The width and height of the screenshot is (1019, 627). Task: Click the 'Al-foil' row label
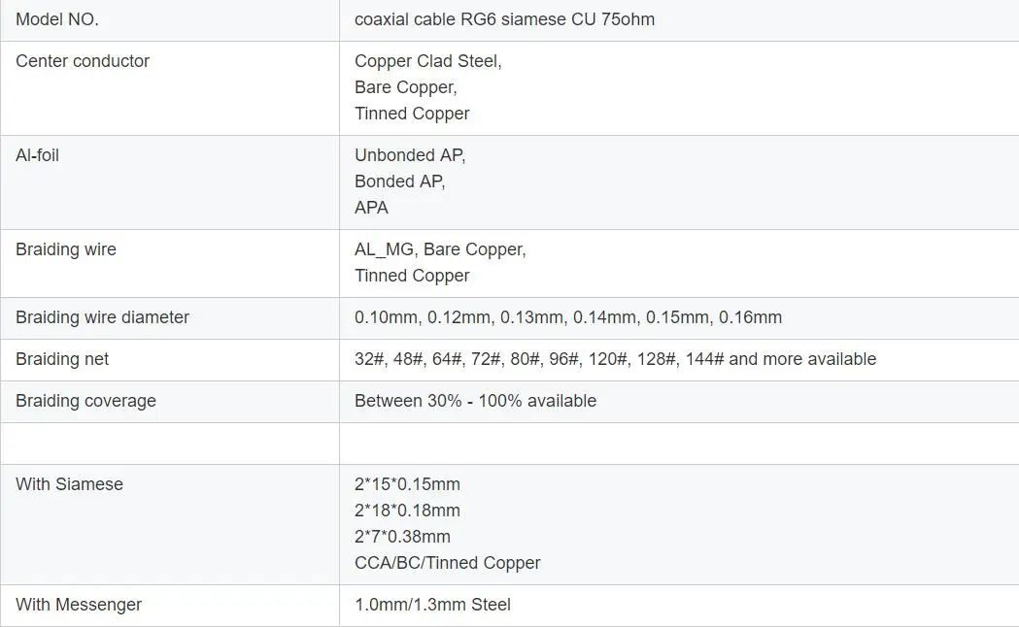pos(37,155)
